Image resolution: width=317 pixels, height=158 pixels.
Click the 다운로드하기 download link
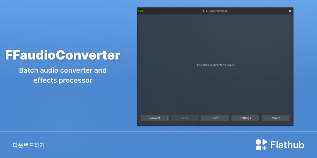tap(29, 145)
